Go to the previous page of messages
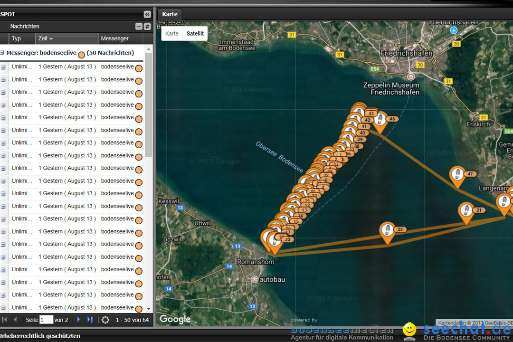513x342 pixels. tap(15, 320)
